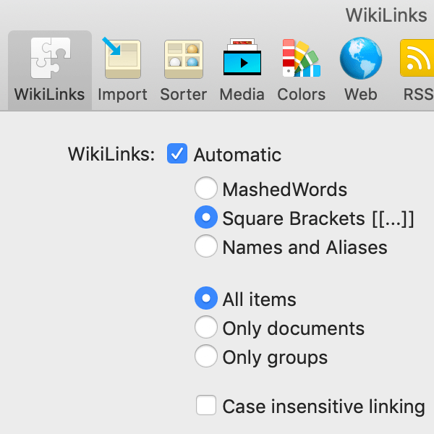
Task: Open the Colors swatch-fan icon
Action: pyautogui.click(x=301, y=58)
